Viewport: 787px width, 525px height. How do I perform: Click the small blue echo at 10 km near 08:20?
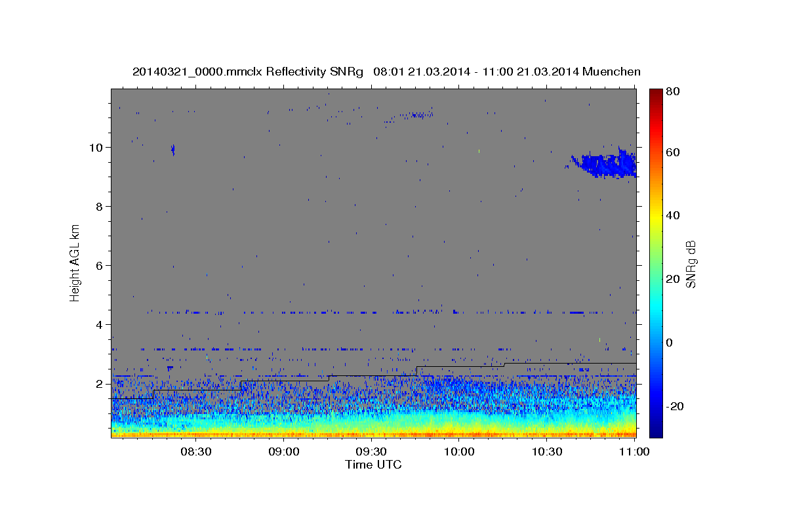(172, 150)
